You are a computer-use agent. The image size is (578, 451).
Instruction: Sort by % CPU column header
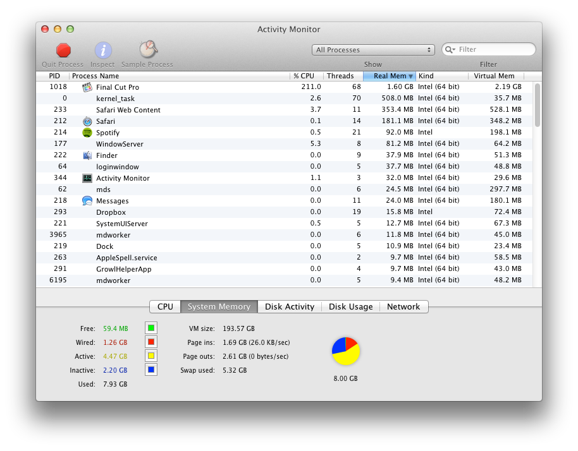tap(307, 76)
